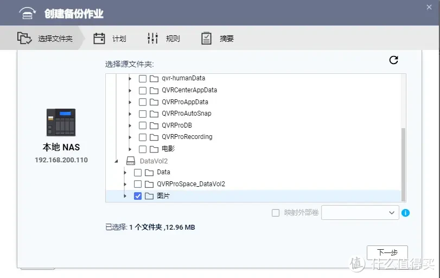The height and width of the screenshot is (278, 440).
Task: Expand the QVRProRecording folder
Action: point(130,137)
